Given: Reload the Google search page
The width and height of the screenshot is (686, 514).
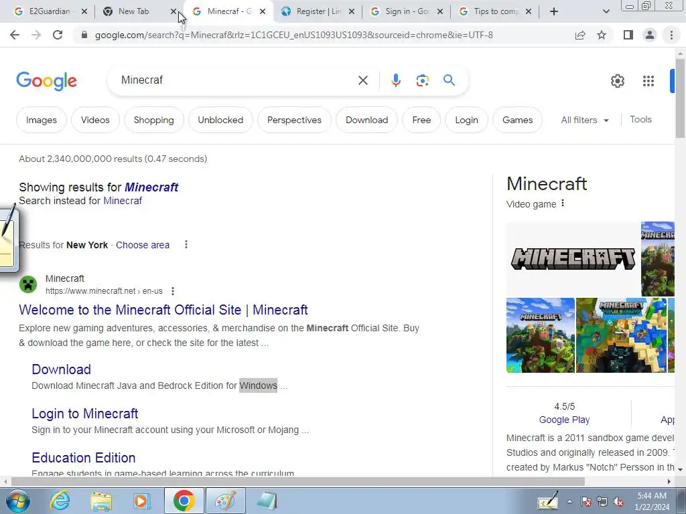Looking at the screenshot, I should coord(58,35).
